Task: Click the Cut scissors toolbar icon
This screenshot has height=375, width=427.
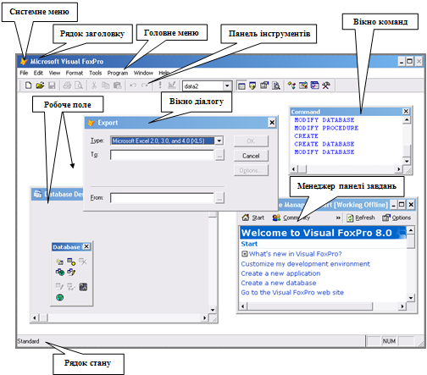Action: coord(94,85)
